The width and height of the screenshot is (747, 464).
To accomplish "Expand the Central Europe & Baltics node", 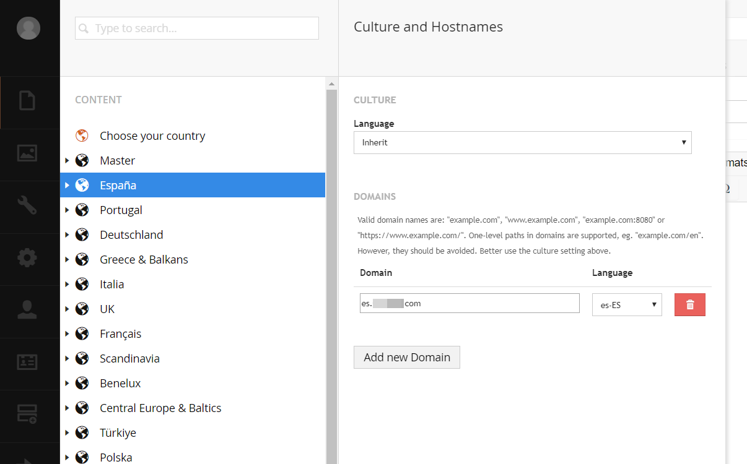I will pos(67,408).
